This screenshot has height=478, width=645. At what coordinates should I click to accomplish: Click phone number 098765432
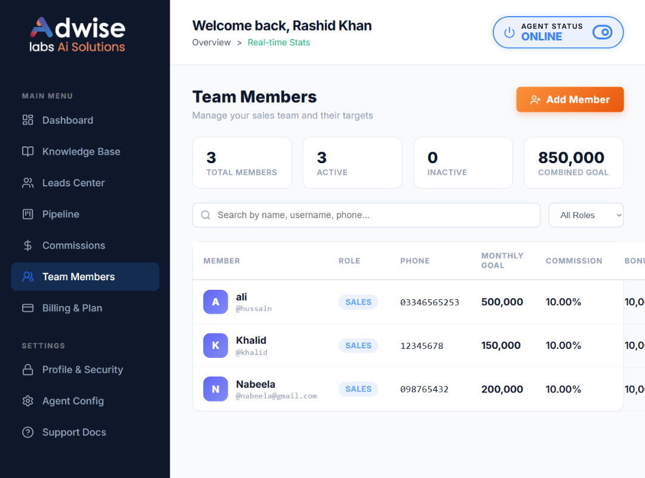click(424, 390)
